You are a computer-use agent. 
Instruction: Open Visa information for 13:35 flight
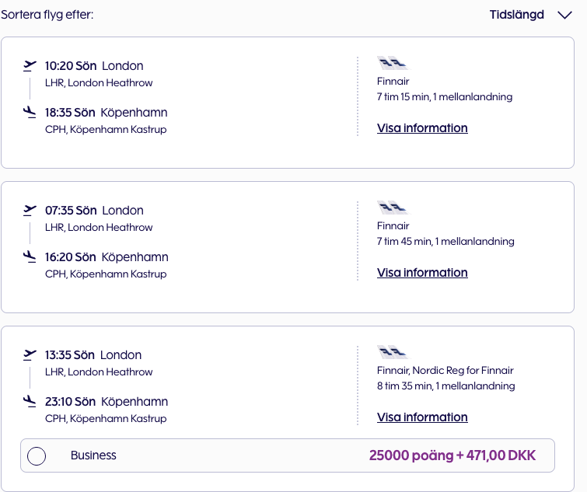click(x=422, y=417)
